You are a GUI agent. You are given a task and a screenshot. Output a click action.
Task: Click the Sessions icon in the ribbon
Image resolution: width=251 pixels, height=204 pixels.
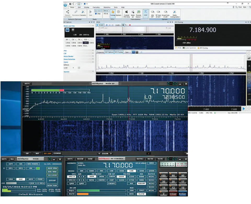click(83, 12)
